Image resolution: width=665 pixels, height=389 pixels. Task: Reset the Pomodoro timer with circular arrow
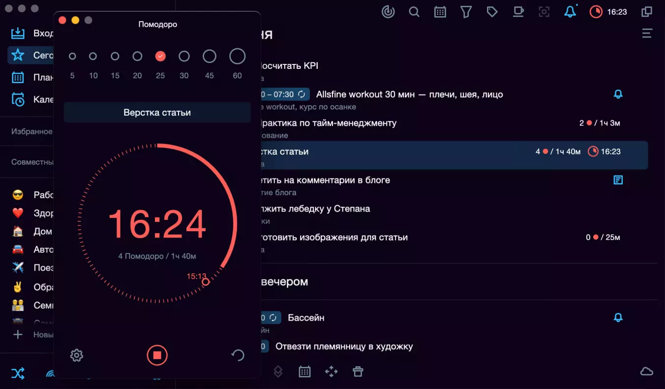238,355
